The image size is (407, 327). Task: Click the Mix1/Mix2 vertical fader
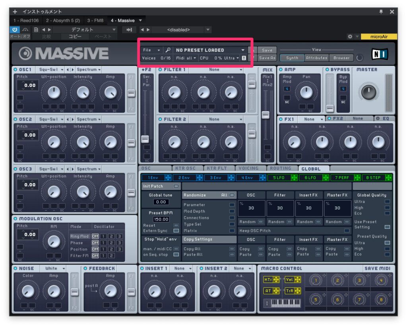tap(265, 115)
